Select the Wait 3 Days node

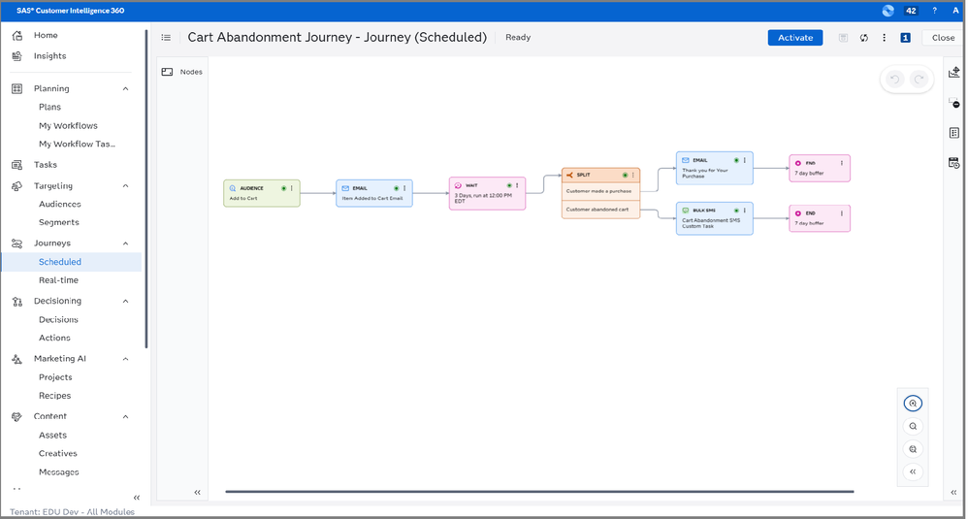tap(487, 193)
